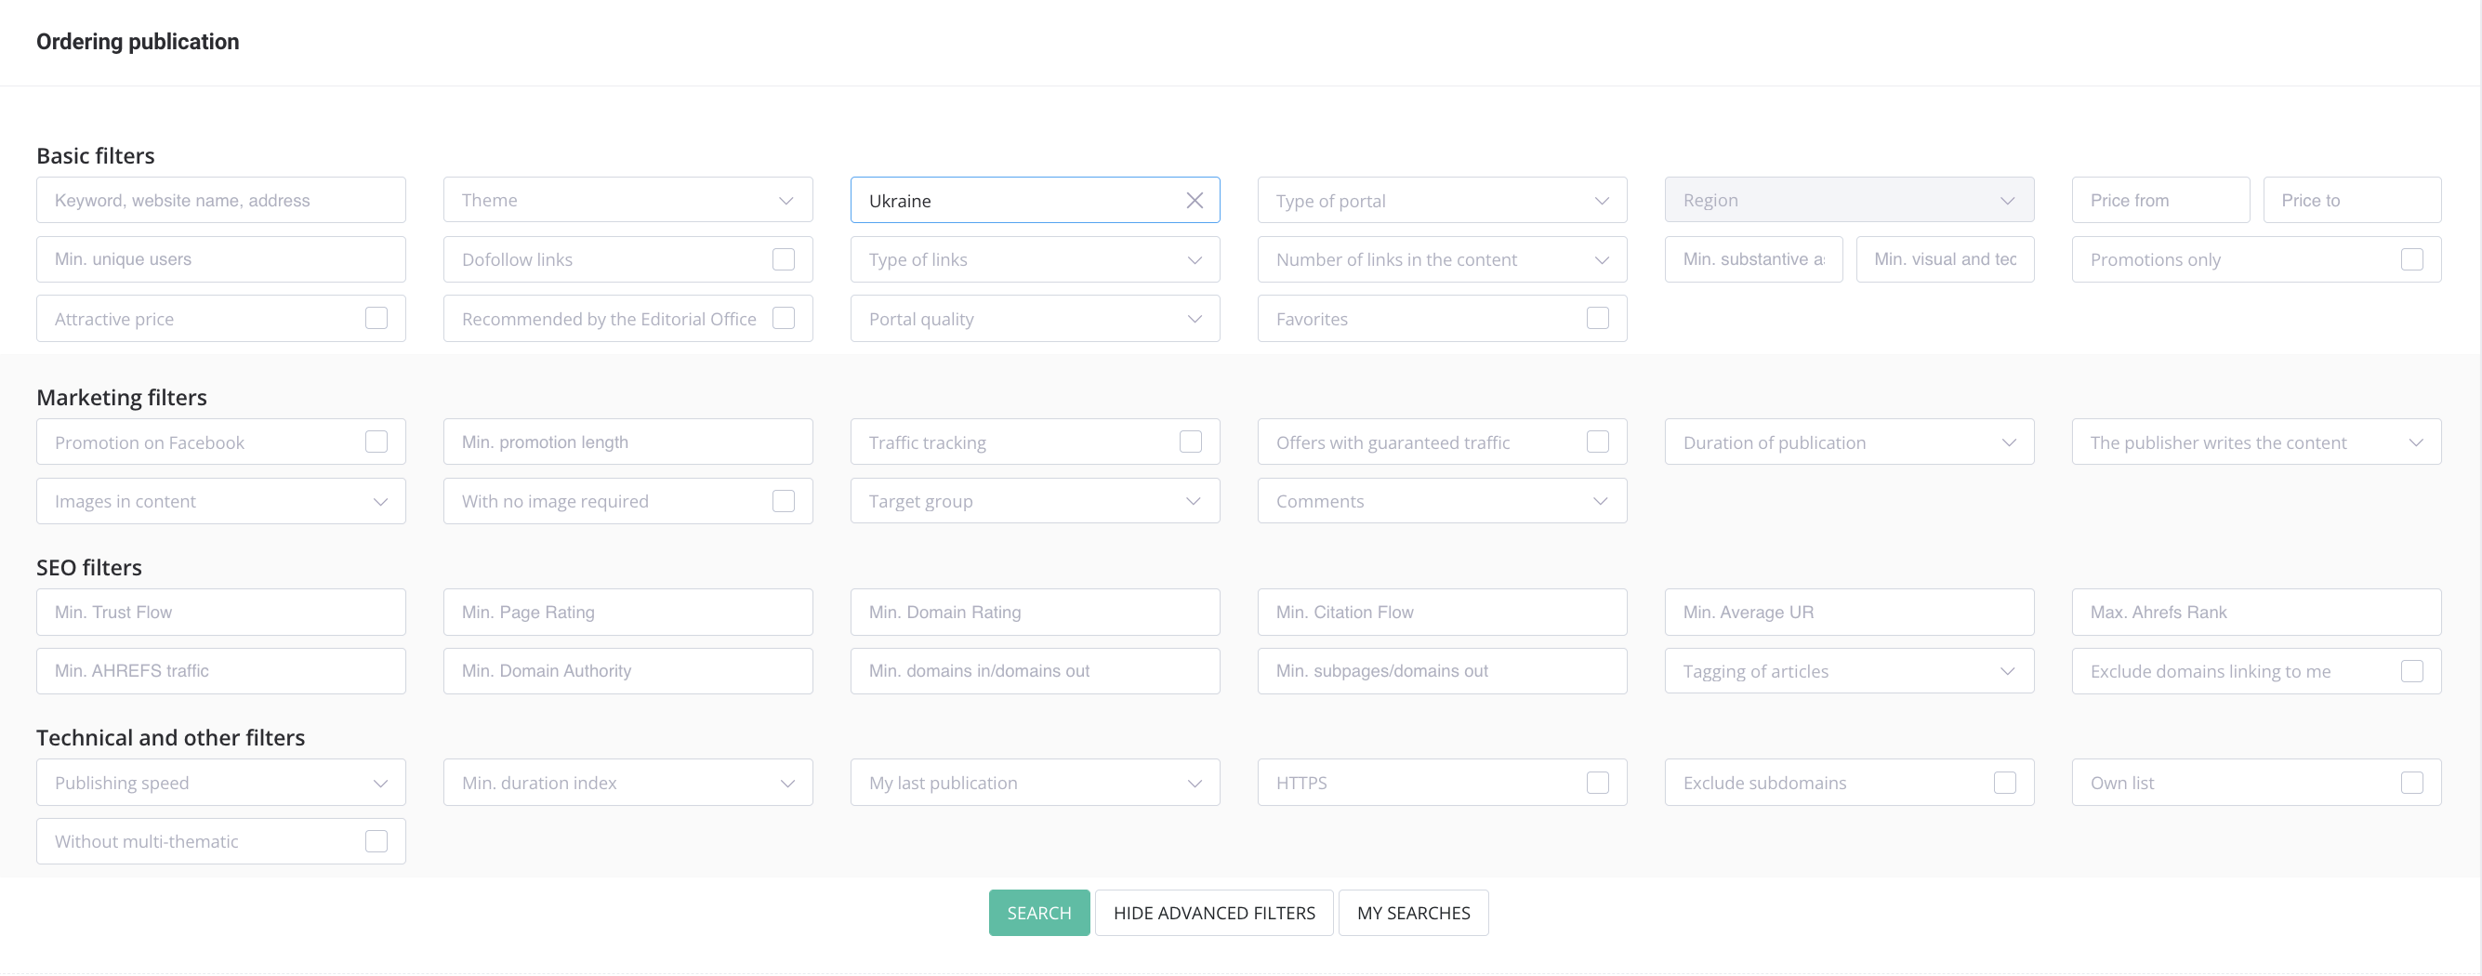Screen dimensions: 2482x976
Task: Click the Price to field
Action: point(2352,201)
